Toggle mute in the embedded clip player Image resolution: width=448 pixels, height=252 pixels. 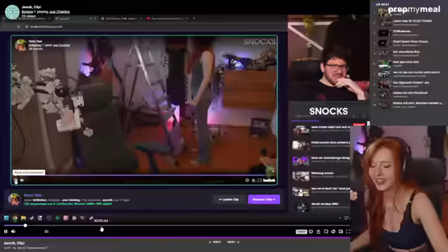(x=22, y=181)
